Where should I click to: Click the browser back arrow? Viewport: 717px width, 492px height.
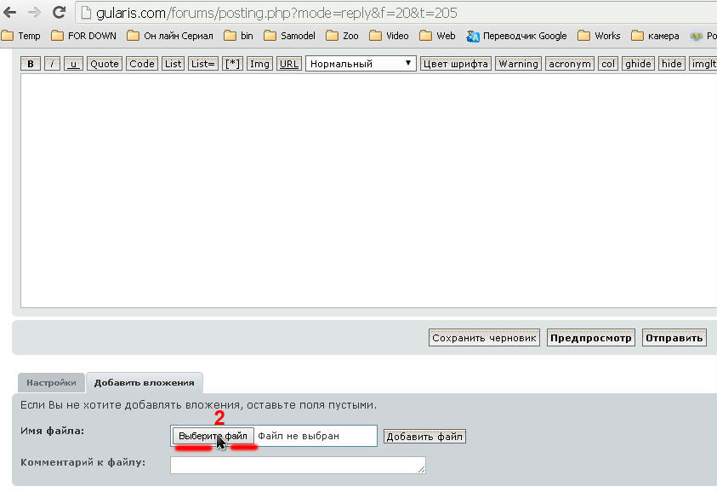[10, 13]
